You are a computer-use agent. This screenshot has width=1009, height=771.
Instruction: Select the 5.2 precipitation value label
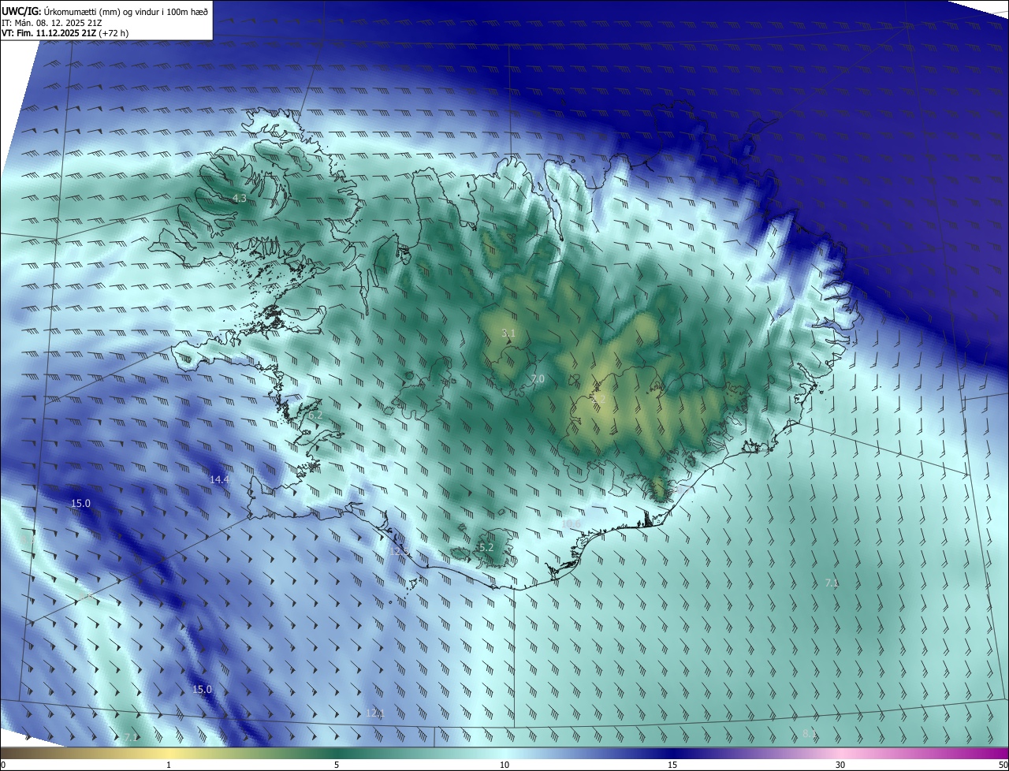click(486, 547)
